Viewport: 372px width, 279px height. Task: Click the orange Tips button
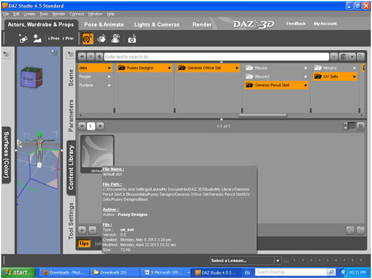click(84, 244)
